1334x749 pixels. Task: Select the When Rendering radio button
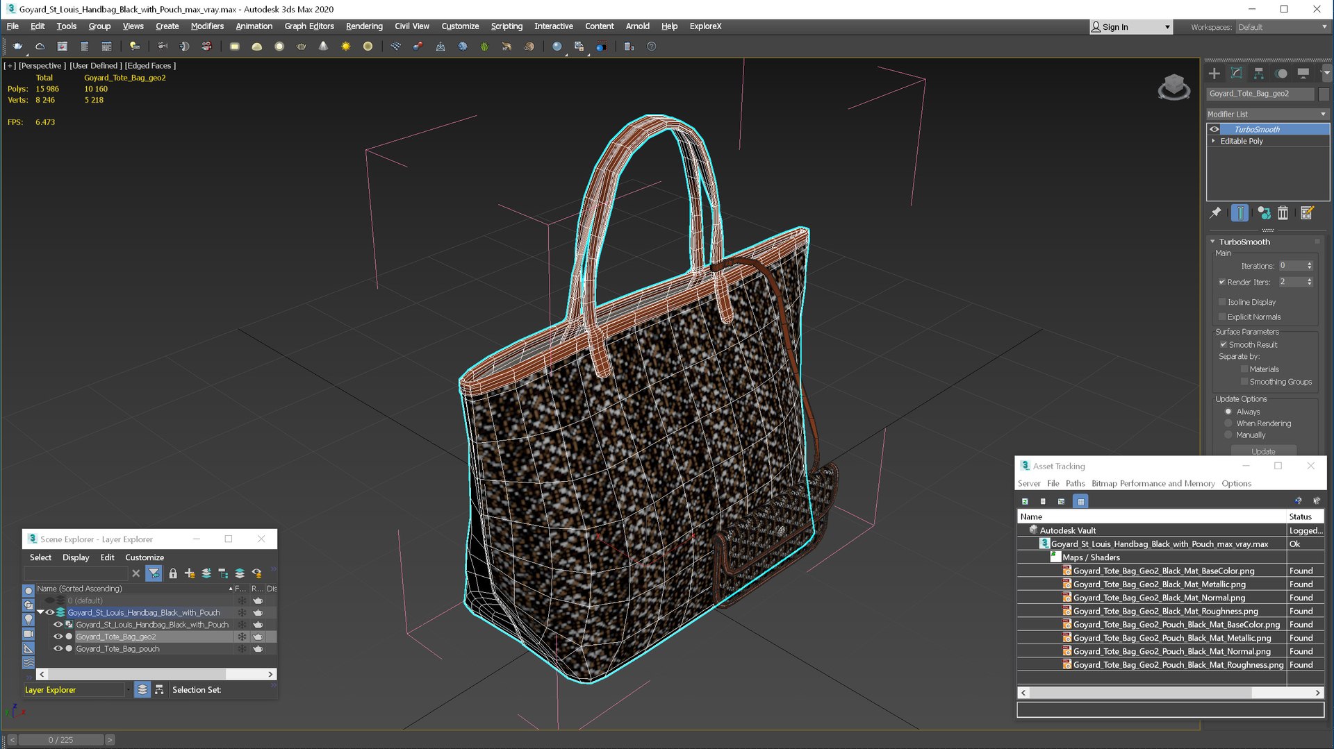point(1228,423)
